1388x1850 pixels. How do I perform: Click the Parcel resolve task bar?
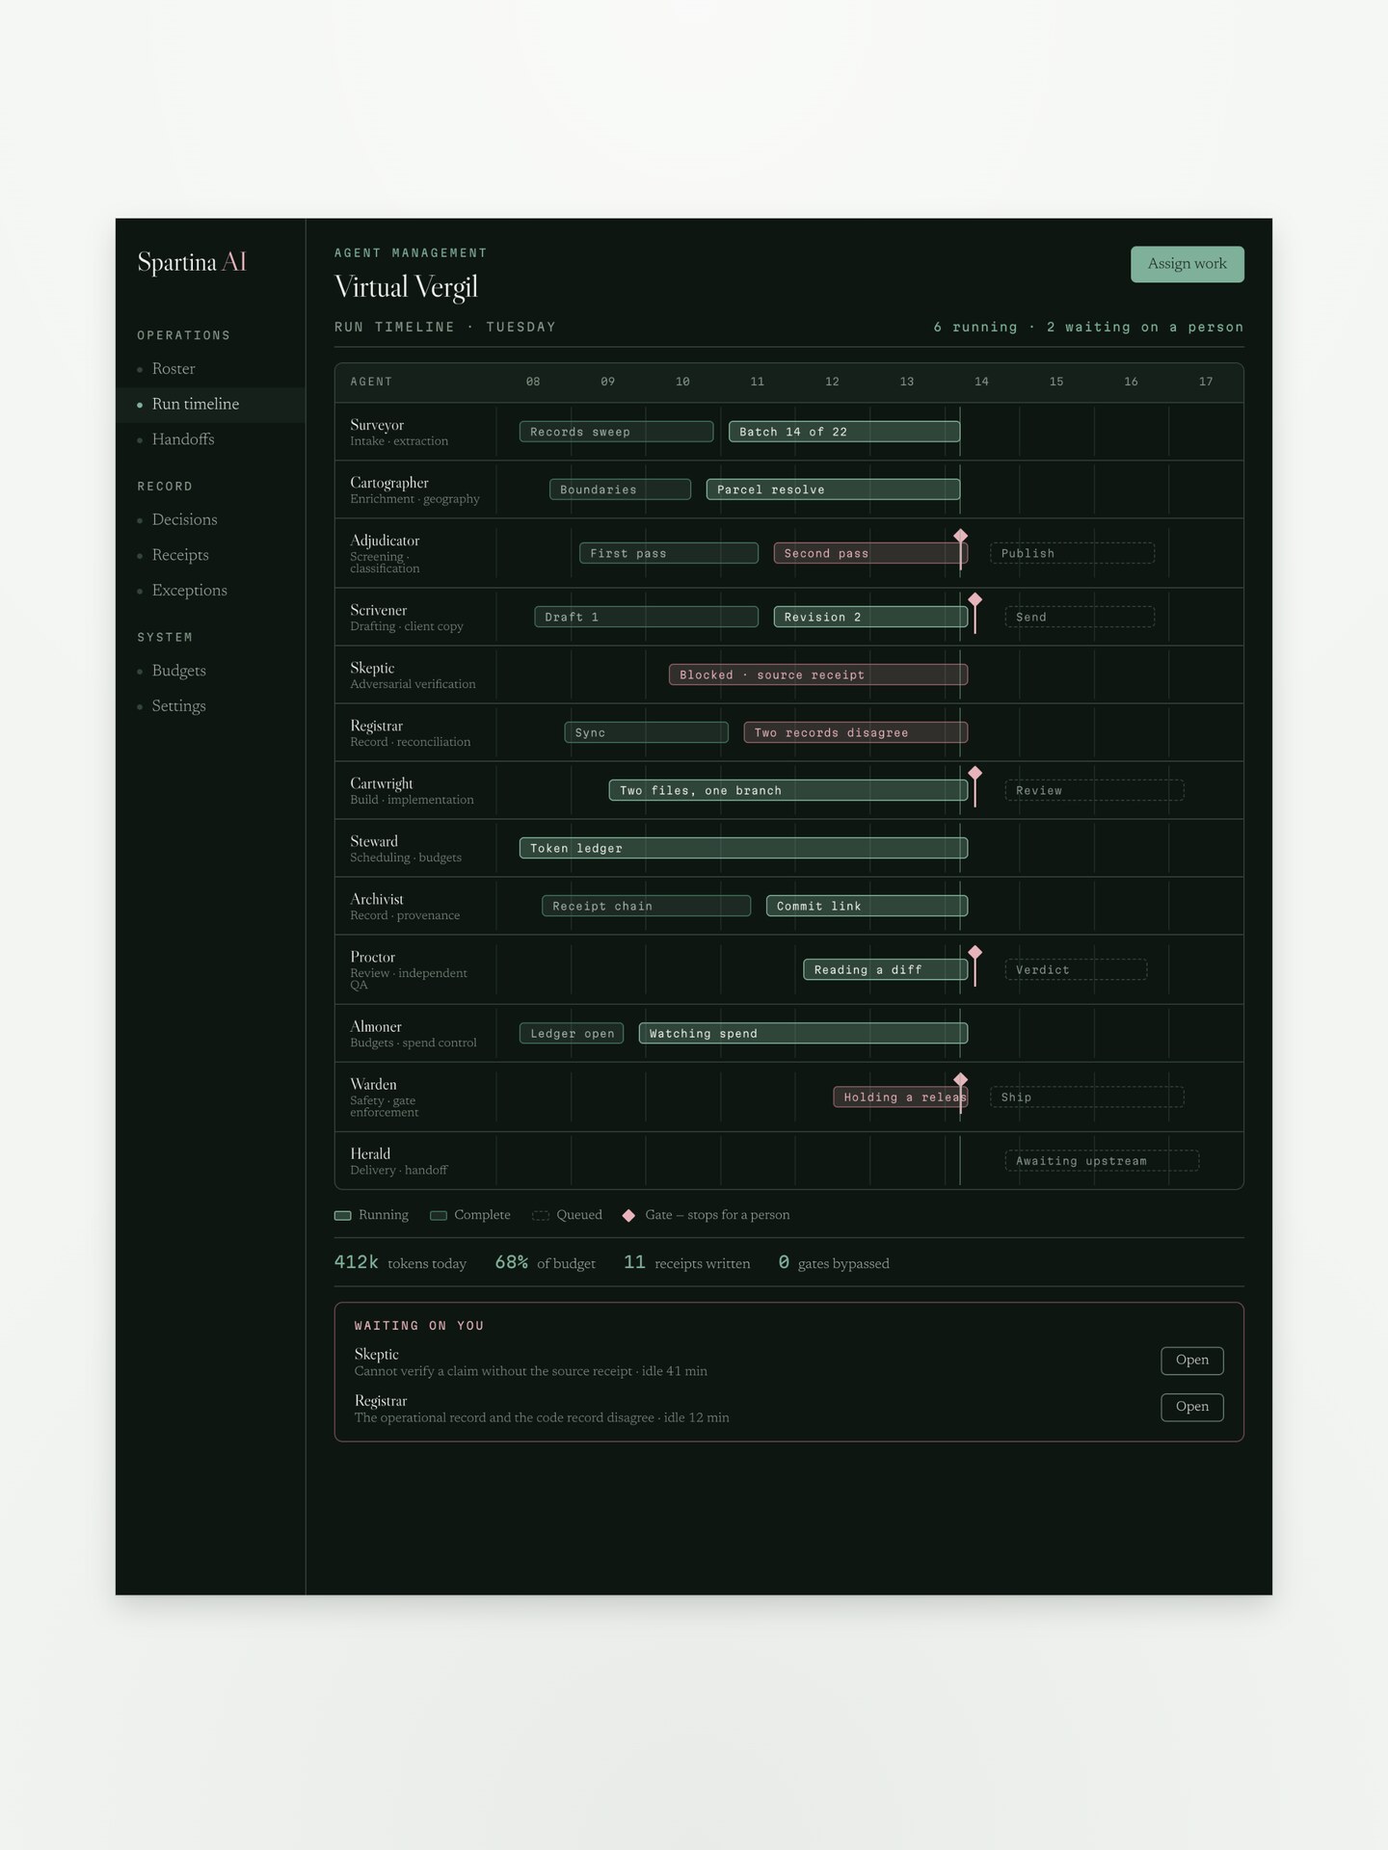[833, 489]
